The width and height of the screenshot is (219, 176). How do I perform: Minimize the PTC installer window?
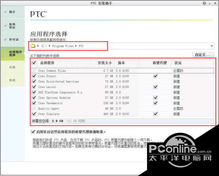click(x=210, y=3)
